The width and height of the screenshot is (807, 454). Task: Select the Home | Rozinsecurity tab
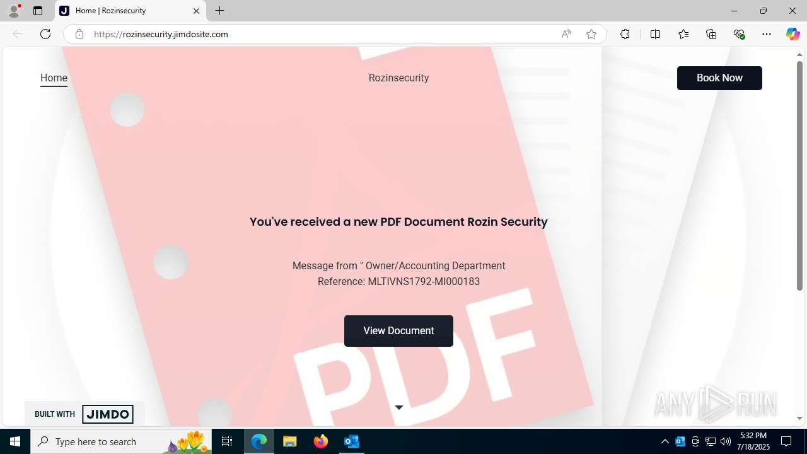tap(131, 11)
